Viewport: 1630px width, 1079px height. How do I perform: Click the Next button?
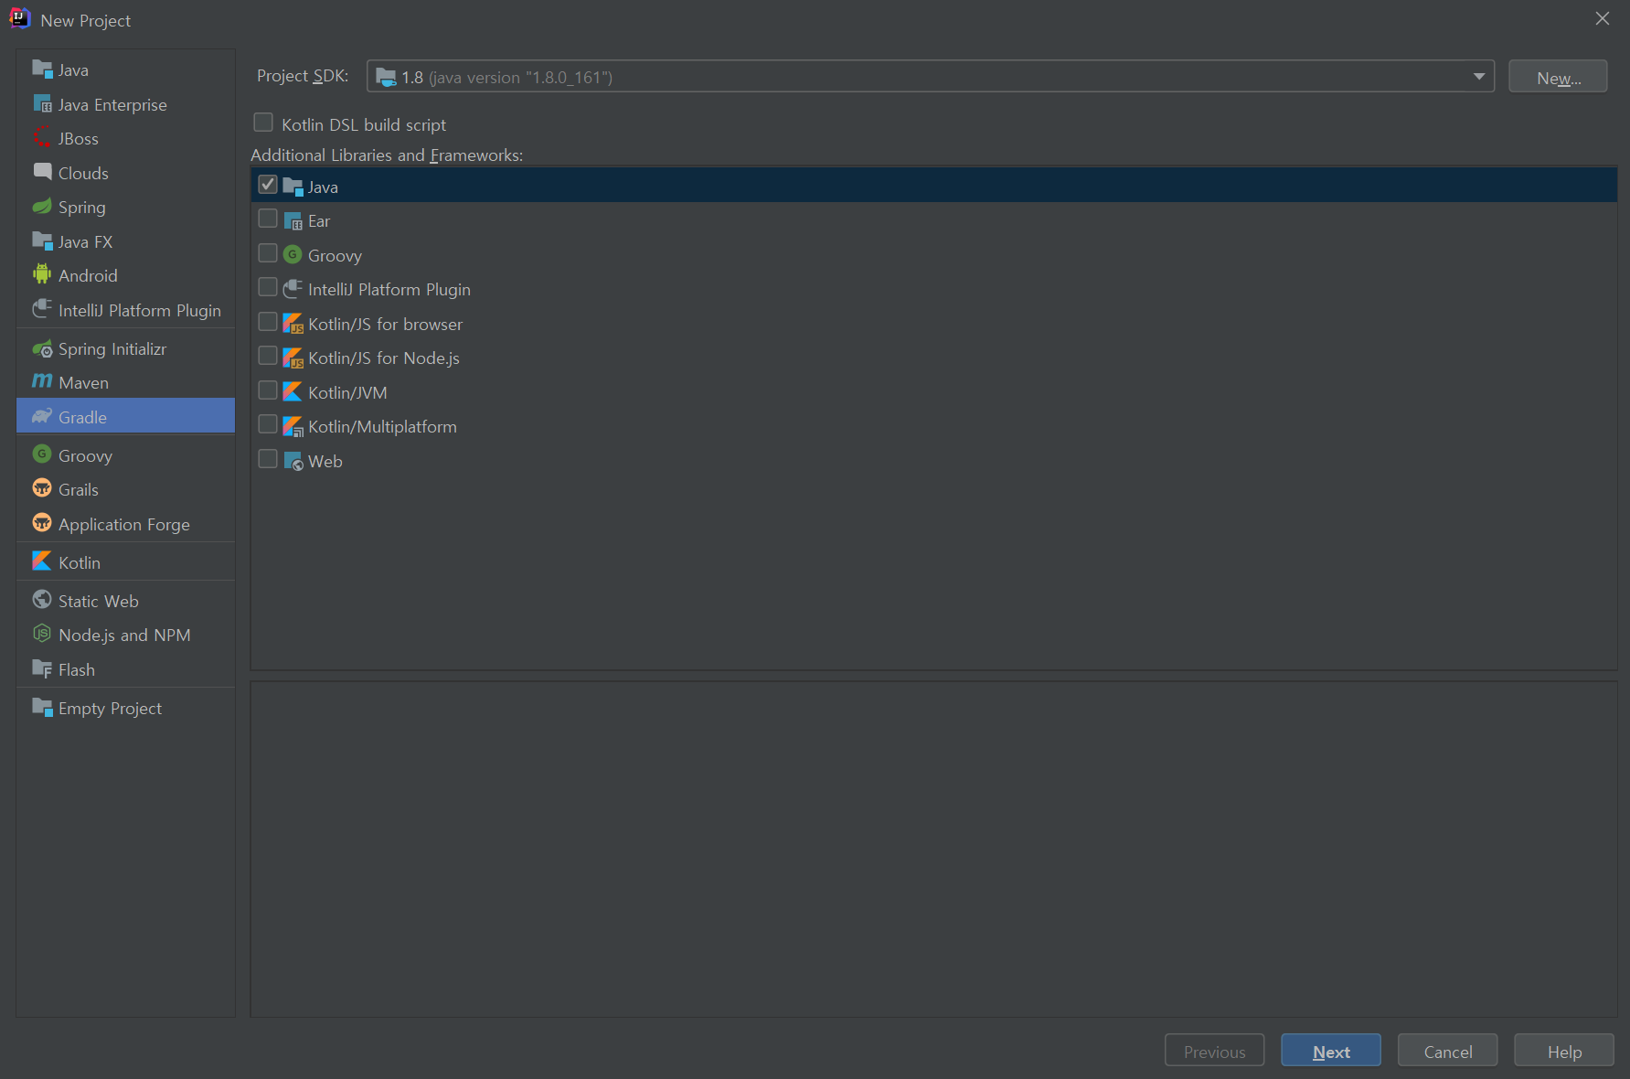click(1331, 1051)
